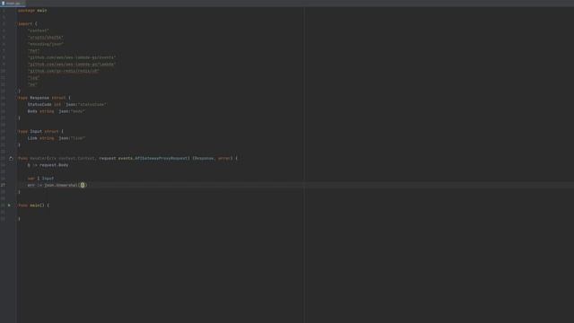
Task: Click the "context" import string
Action: [x=39, y=31]
